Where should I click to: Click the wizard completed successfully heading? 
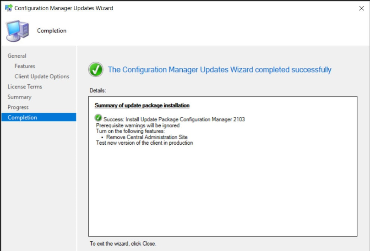220,70
